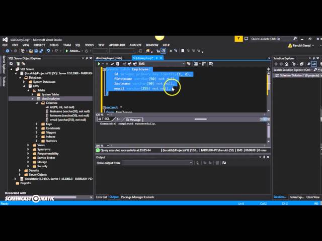The height and width of the screenshot is (241, 322).
Task: Select the Constraints folder in the tree
Action: pyautogui.click(x=53, y=129)
